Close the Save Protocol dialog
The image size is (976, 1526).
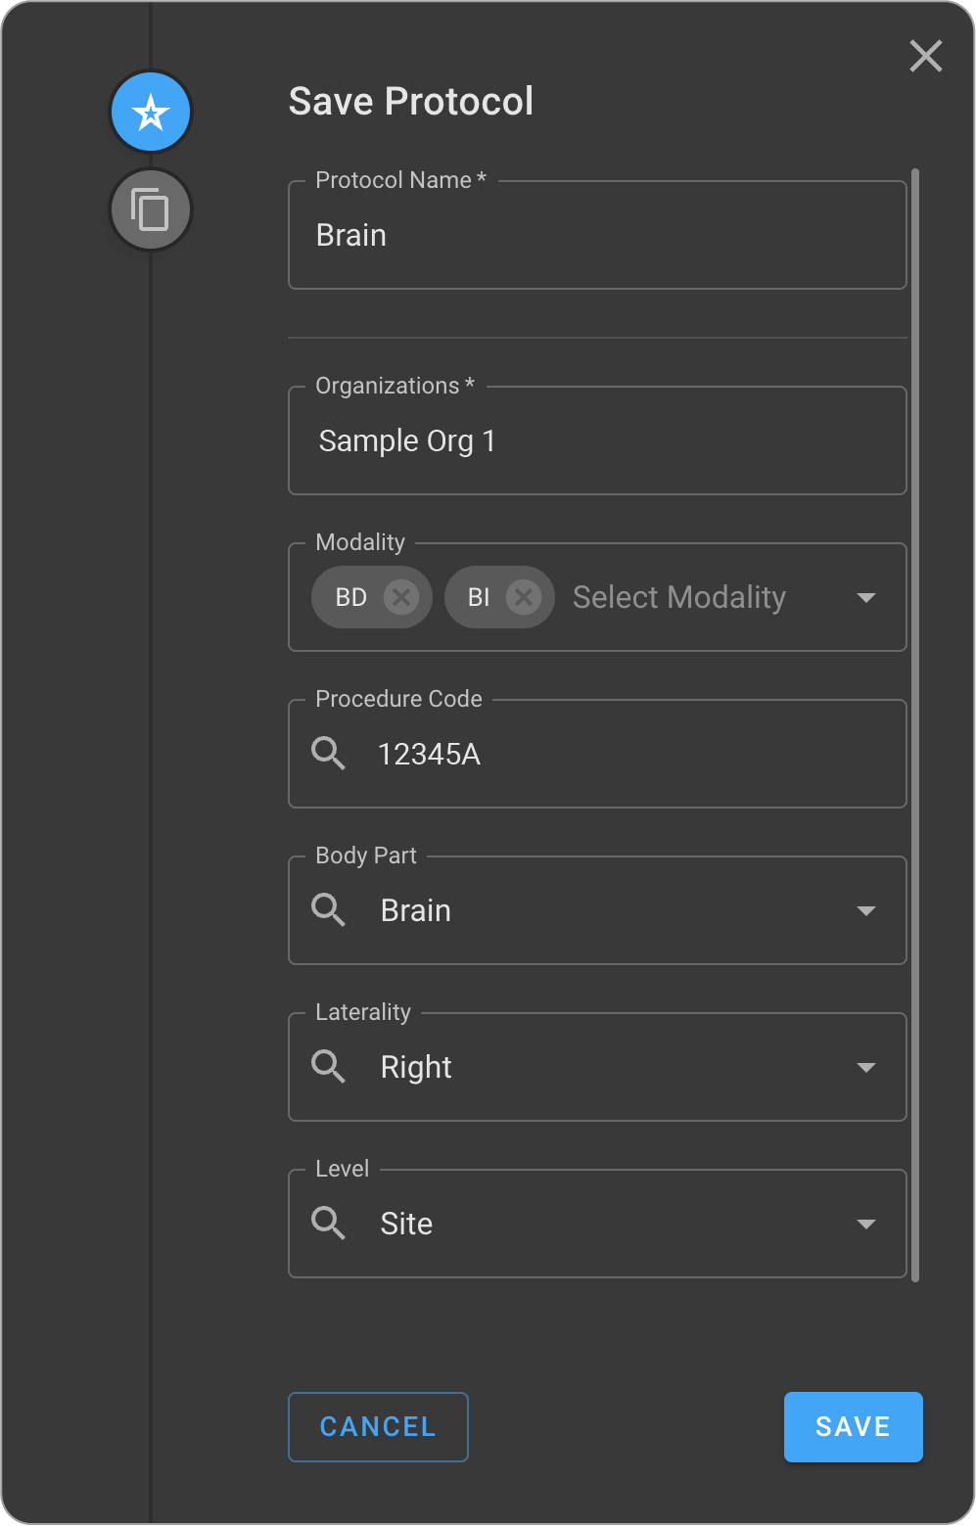coord(925,57)
